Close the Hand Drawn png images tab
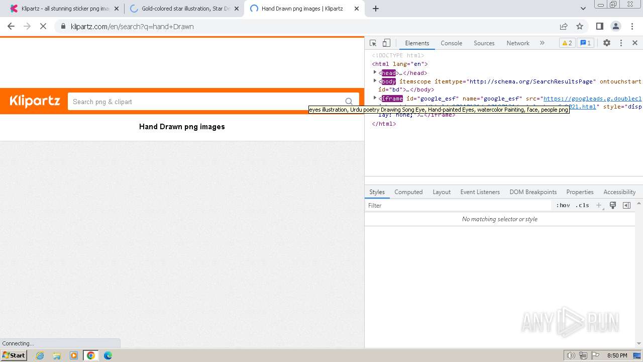Viewport: 643px width, 362px height. [x=357, y=9]
